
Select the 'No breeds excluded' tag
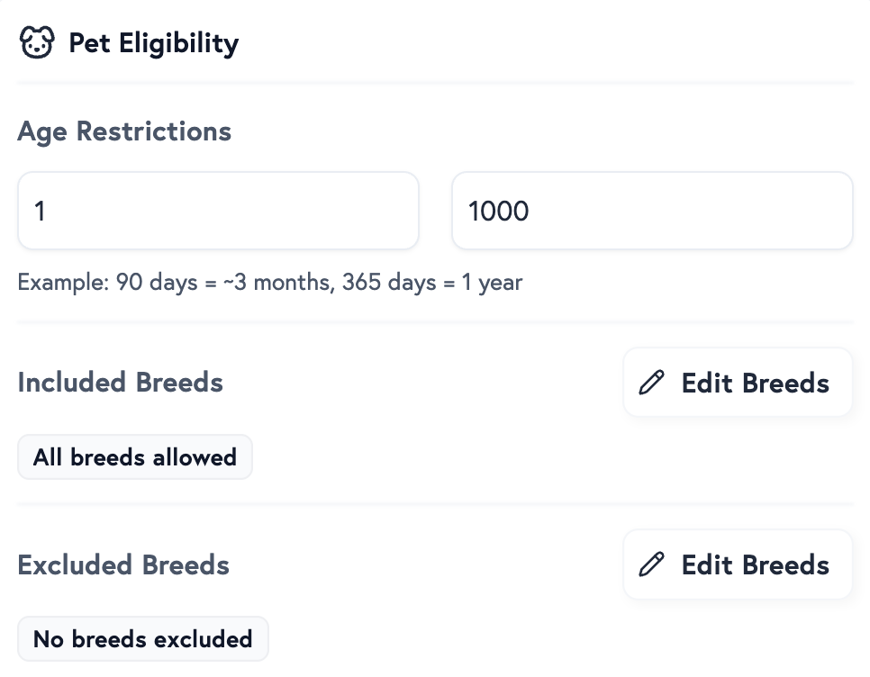(143, 639)
